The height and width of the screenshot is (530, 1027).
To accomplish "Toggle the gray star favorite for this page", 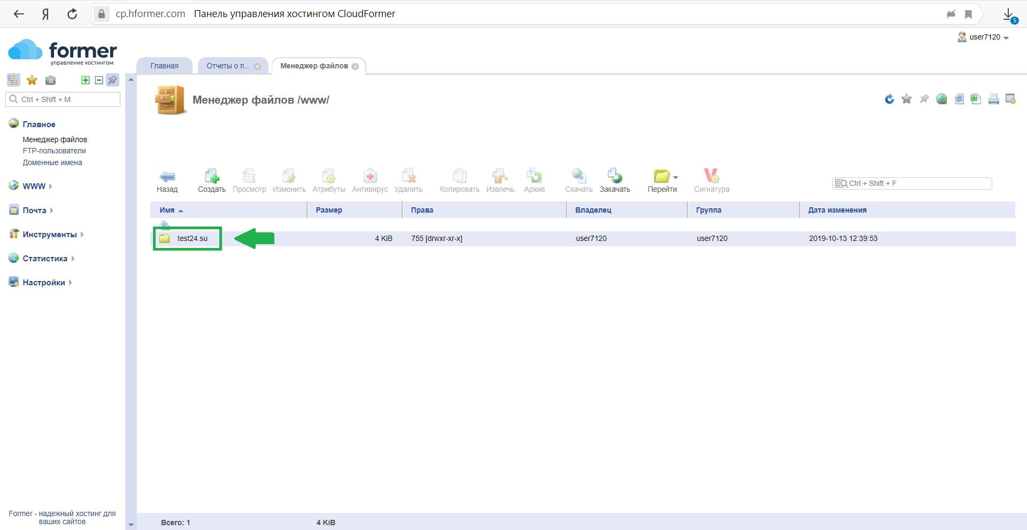I will [x=906, y=99].
